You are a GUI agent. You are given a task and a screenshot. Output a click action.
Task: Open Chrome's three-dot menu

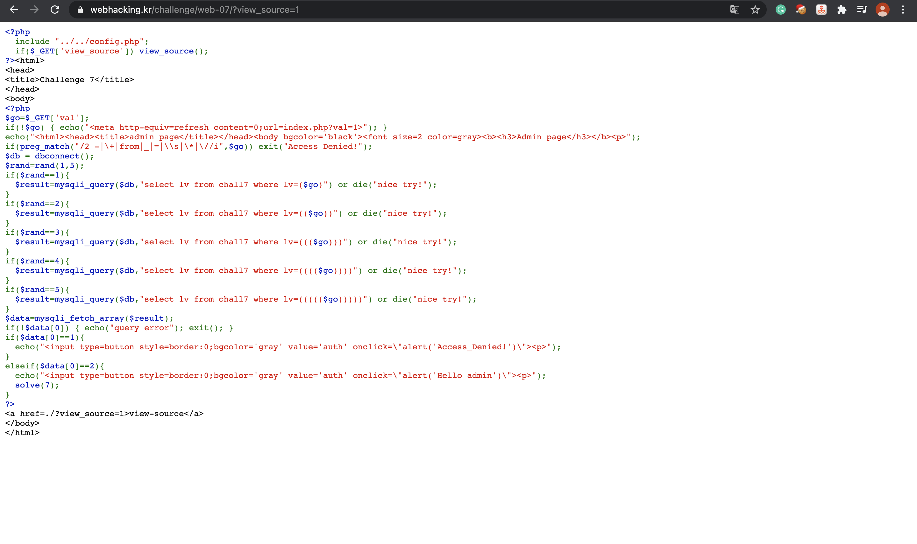coord(903,10)
